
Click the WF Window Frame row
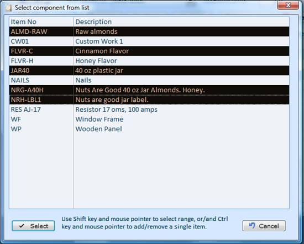149,119
